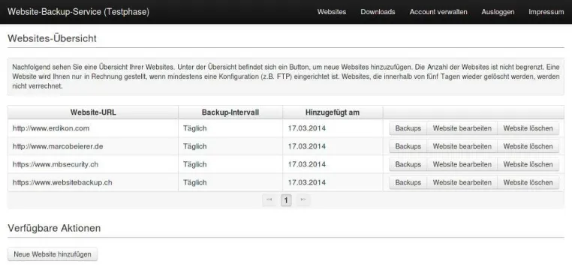Select the https://www.mbsecurity.ch URL cell

93,164
